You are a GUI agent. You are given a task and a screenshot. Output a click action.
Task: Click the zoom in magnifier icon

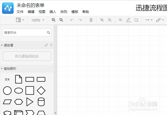click(53, 20)
